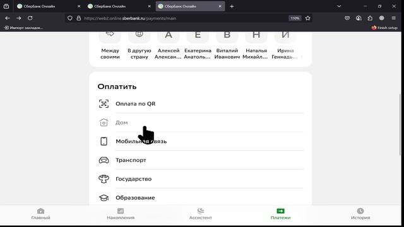This screenshot has height=227, width=404.
Task: Open Мобильная связь payments
Action: pyautogui.click(x=201, y=141)
